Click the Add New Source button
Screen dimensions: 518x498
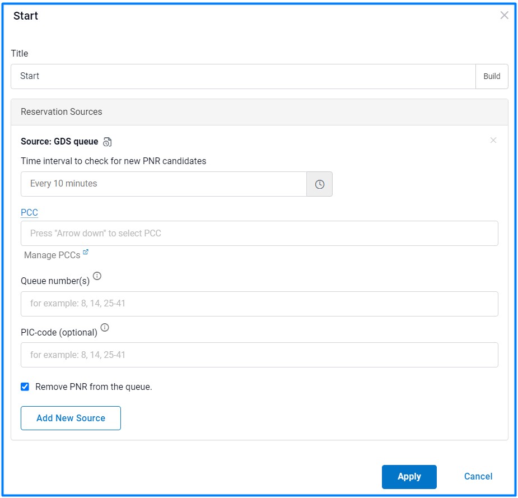pyautogui.click(x=71, y=418)
